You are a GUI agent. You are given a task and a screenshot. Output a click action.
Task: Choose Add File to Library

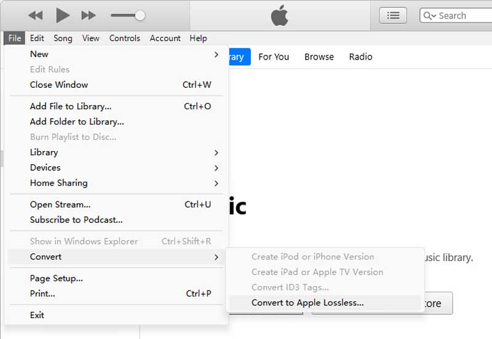tap(116, 106)
